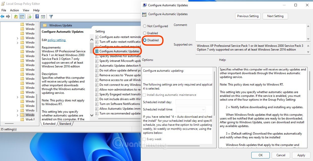
Task: Check Install during automatic maintenance
Action: [144, 95]
